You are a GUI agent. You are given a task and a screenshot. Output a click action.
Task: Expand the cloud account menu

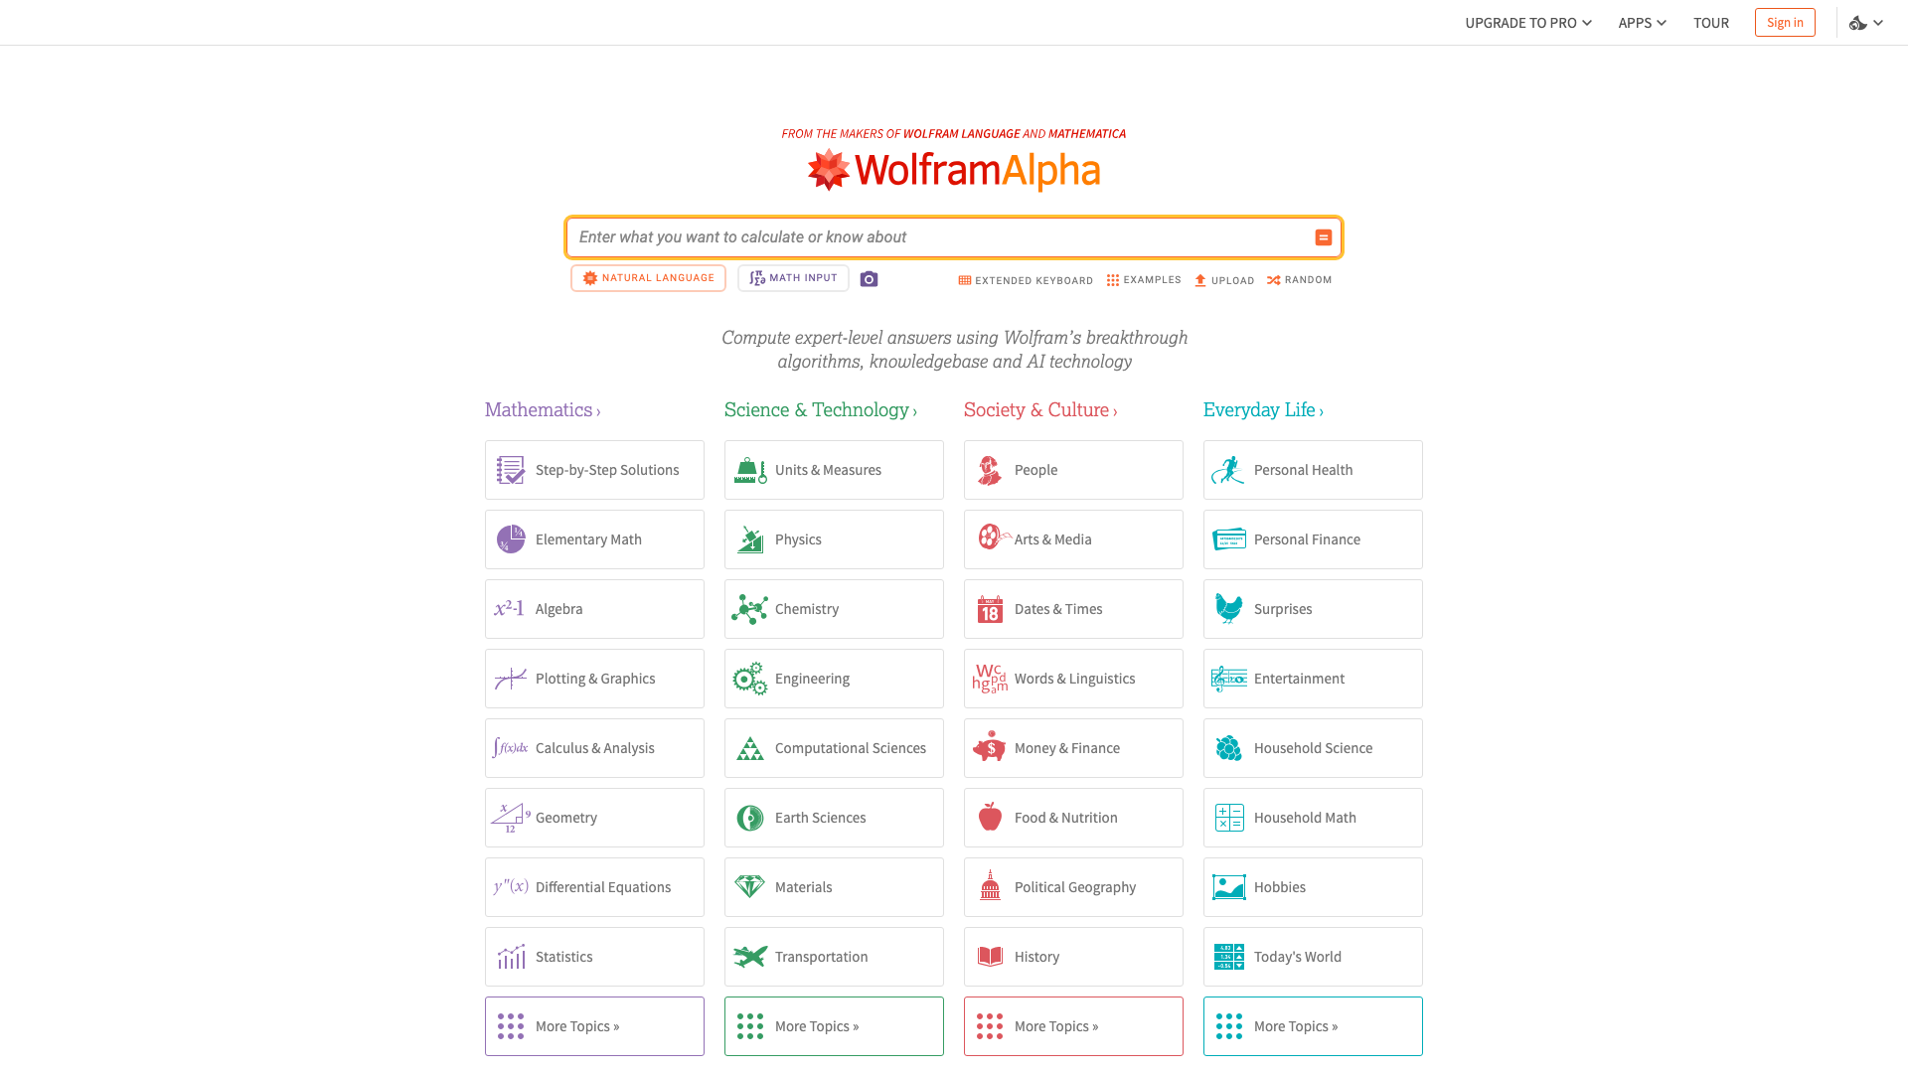[x=1865, y=22]
